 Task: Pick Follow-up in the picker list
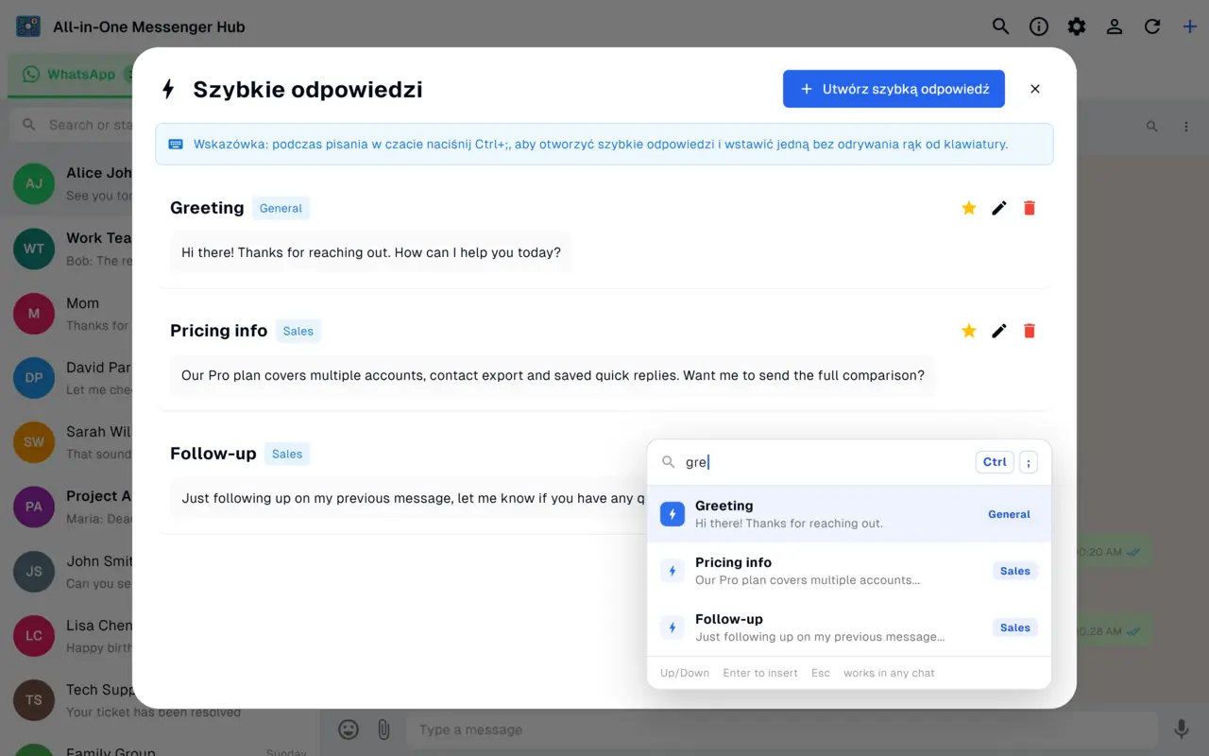pos(849,627)
